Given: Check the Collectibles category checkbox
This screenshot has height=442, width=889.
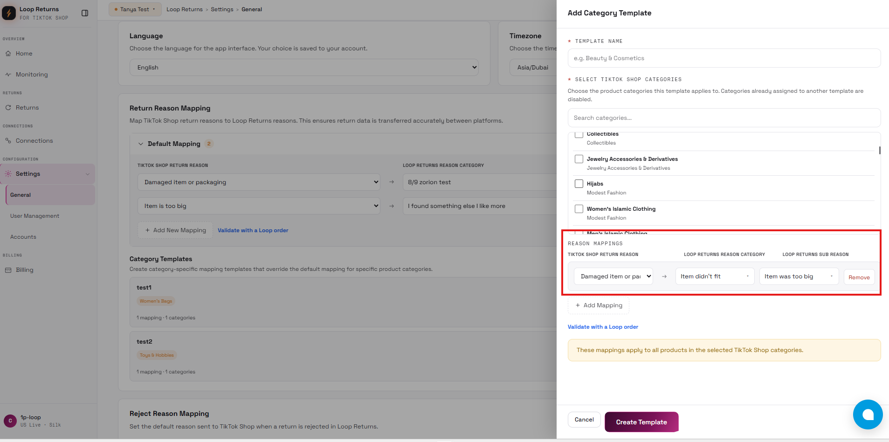Looking at the screenshot, I should (579, 135).
